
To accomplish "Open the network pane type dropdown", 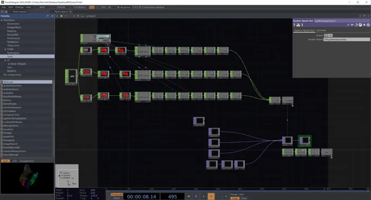I will [57, 16].
